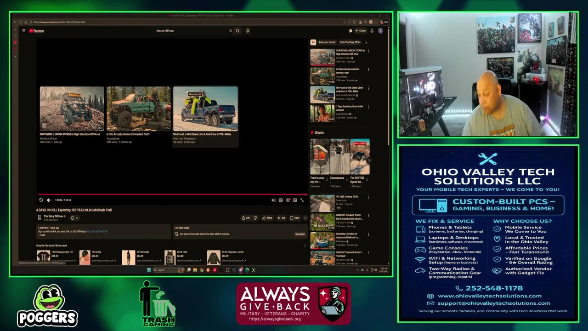Open the Windows Start button on taskbar
This screenshot has width=588, height=331.
(149, 270)
